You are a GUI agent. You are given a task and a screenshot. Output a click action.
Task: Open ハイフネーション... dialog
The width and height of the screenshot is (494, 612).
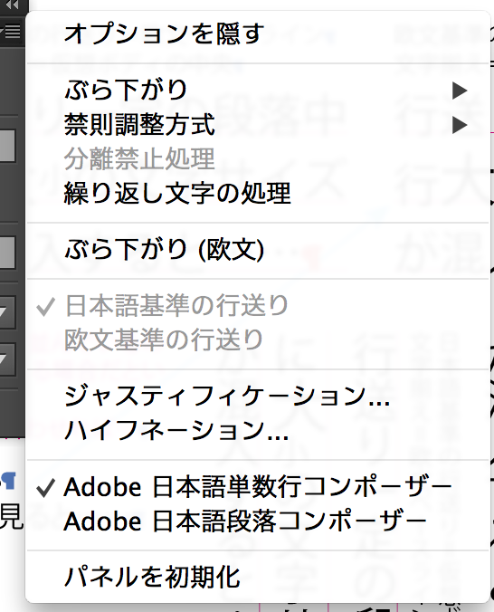click(x=258, y=431)
